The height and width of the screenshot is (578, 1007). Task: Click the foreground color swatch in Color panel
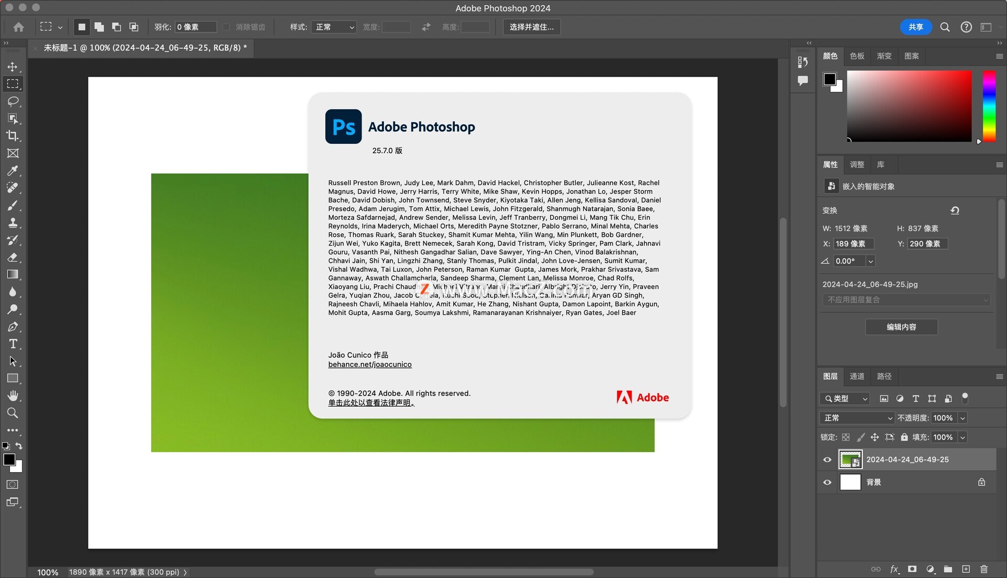tap(829, 79)
